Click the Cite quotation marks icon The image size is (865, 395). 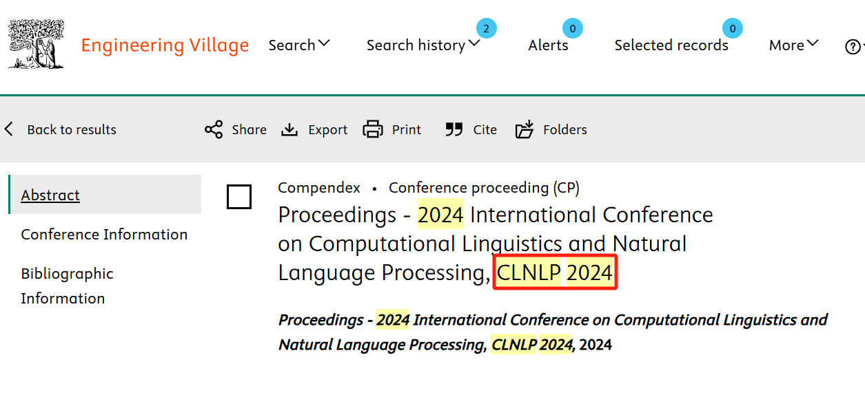point(454,129)
